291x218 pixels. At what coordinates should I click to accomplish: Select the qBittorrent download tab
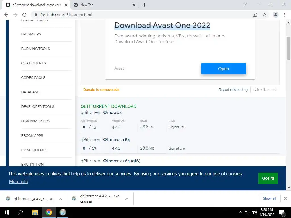point(36,5)
